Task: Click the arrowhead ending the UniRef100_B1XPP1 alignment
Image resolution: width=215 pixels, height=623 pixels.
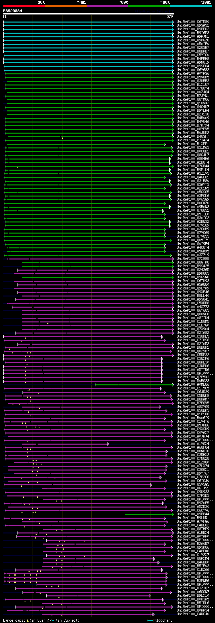Action: pyautogui.click(x=165, y=144)
